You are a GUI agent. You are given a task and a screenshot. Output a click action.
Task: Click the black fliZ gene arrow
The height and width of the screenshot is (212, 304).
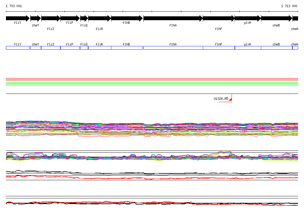click(x=51, y=18)
